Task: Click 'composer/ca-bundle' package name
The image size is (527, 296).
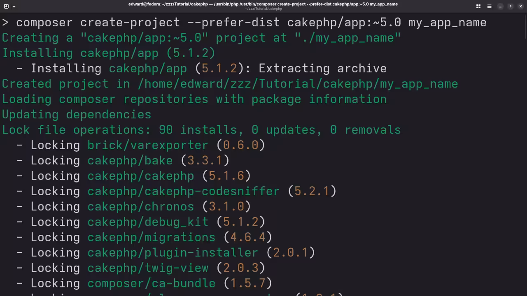Action: coord(152,283)
